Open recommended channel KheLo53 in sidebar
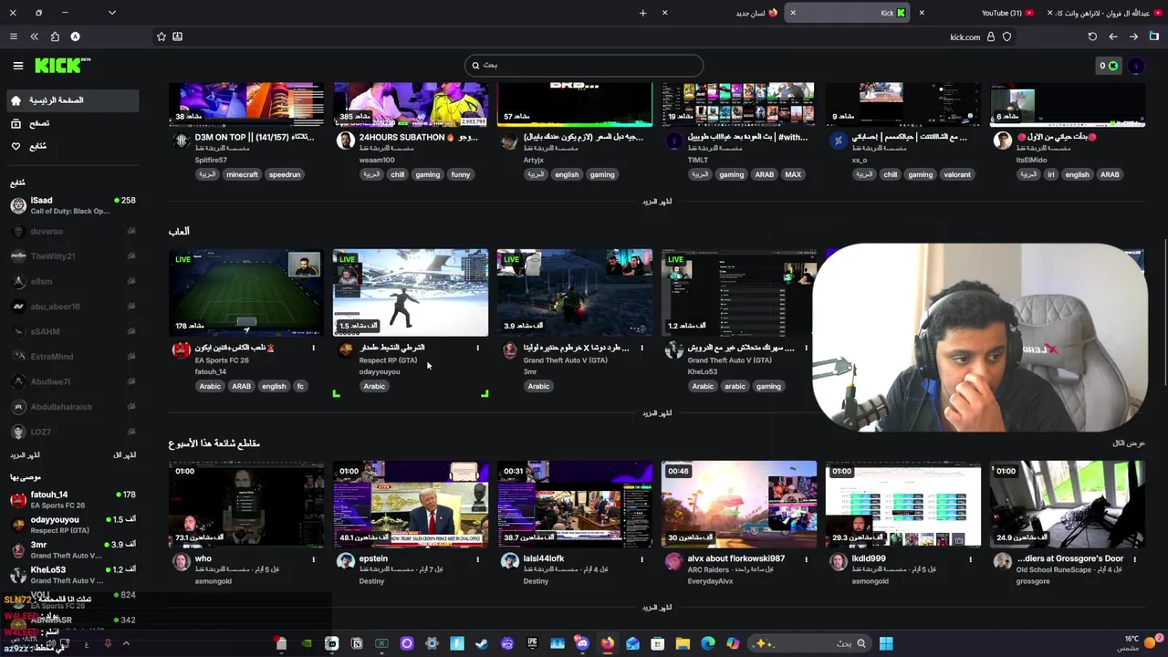1168x657 pixels. tap(73, 575)
